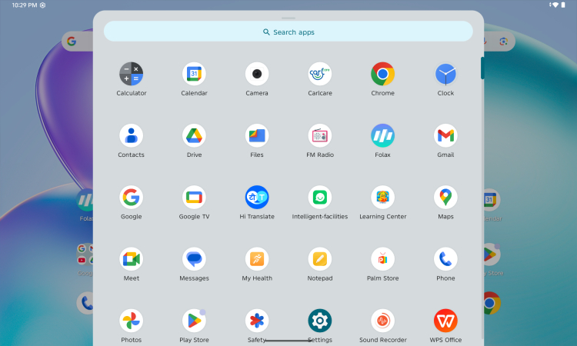Launch the Play Store in drawer
577x346 pixels.
(x=194, y=321)
